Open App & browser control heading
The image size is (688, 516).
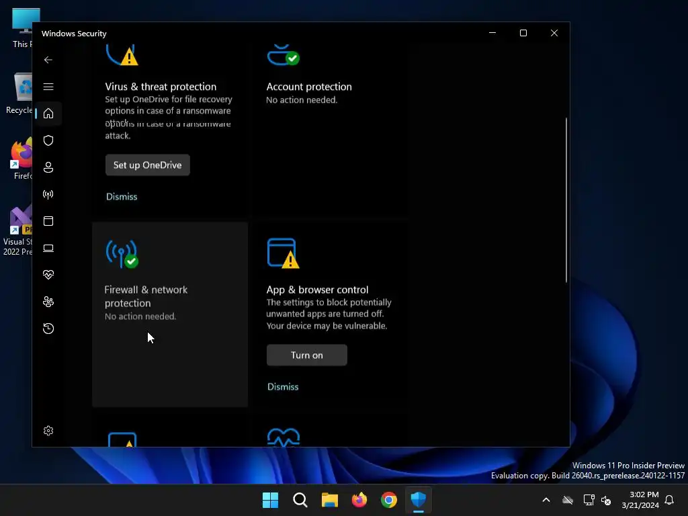click(x=317, y=290)
